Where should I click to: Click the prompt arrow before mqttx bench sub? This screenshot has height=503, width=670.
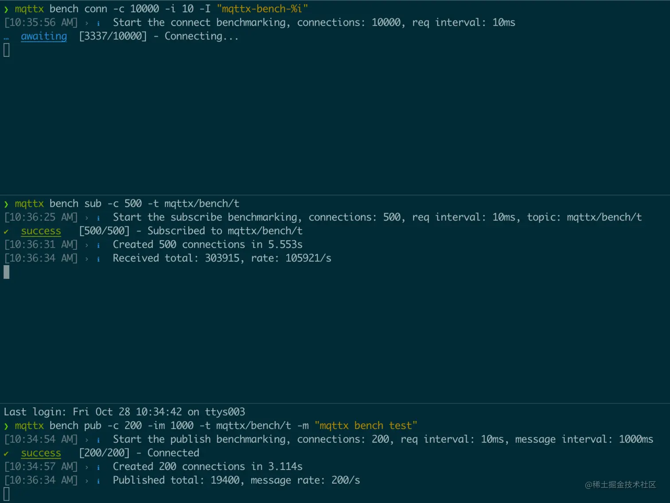pyautogui.click(x=6, y=203)
